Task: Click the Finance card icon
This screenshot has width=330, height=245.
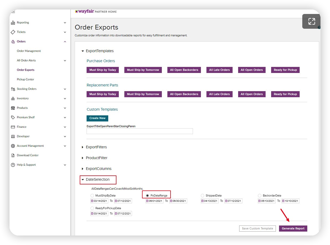Action: (13, 127)
